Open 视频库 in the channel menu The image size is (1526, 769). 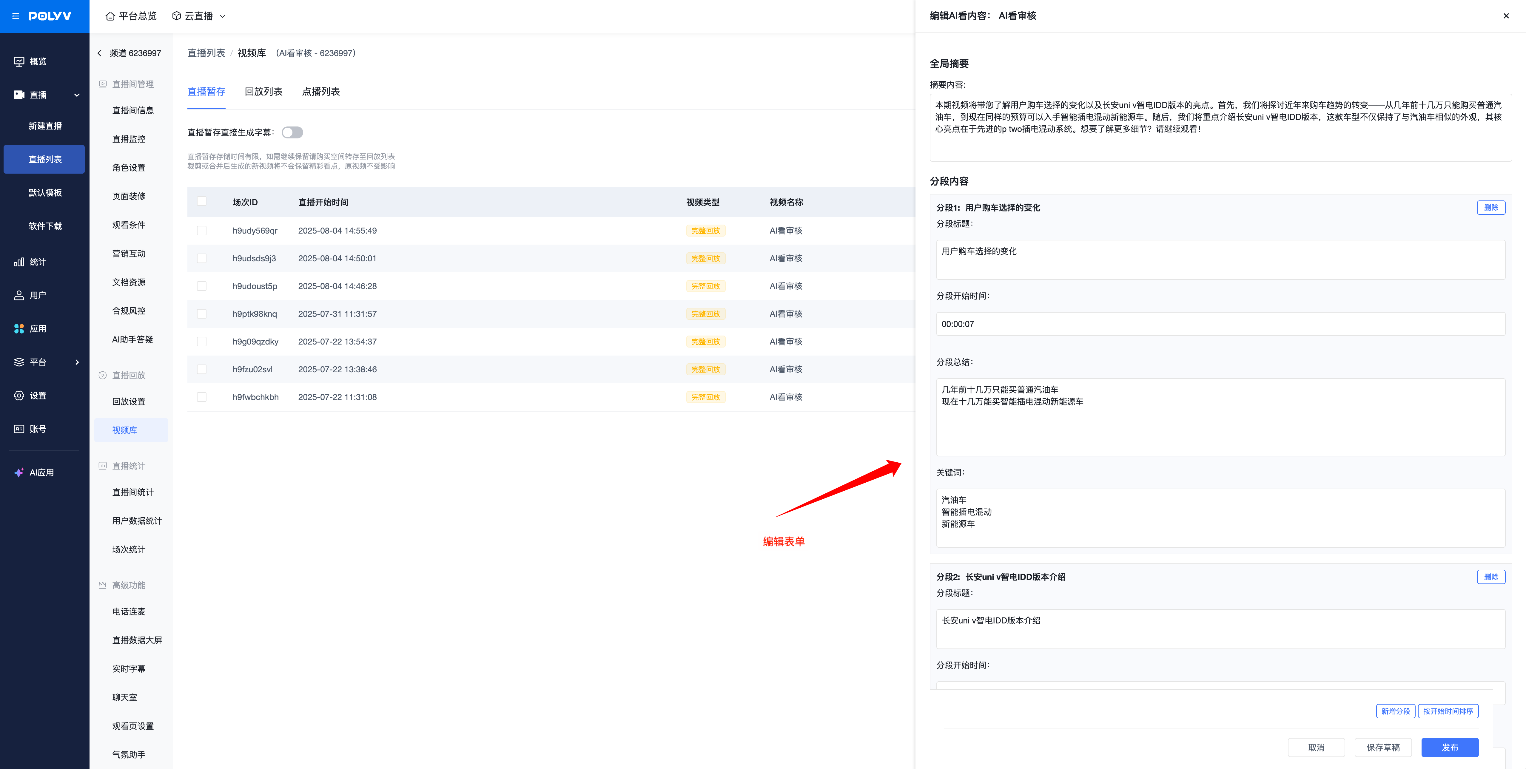click(131, 430)
